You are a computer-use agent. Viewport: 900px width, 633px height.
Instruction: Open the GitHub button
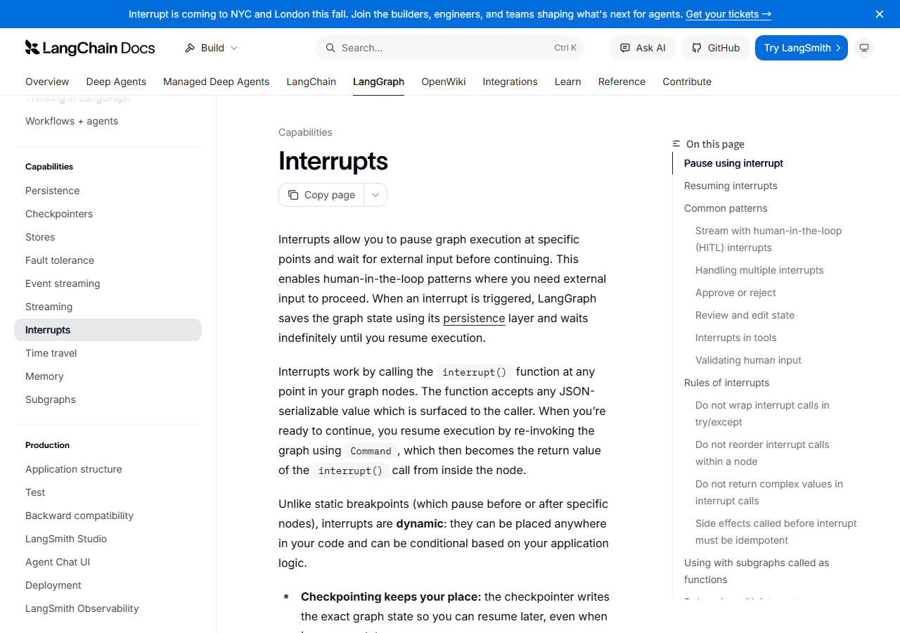pyautogui.click(x=716, y=48)
